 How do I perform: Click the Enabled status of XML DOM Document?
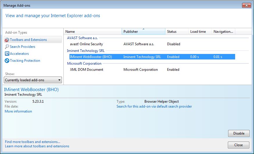[x=173, y=70]
